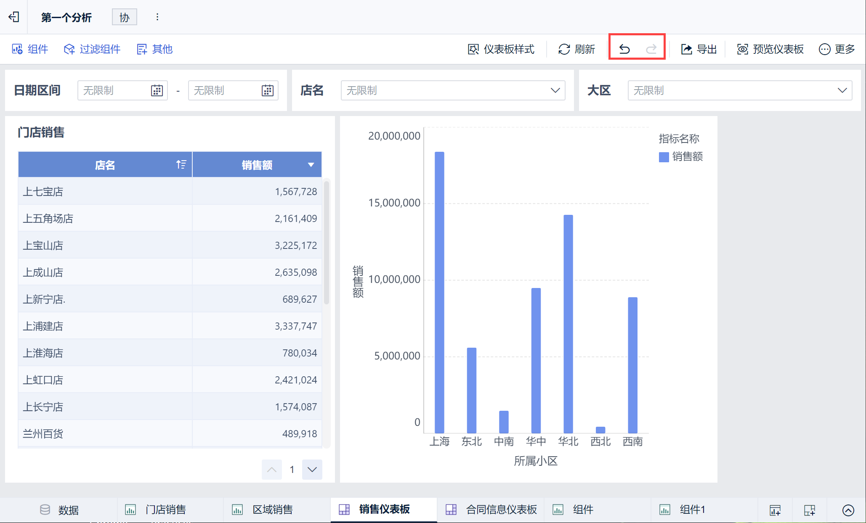Open the start date calendar picker

pyautogui.click(x=157, y=90)
